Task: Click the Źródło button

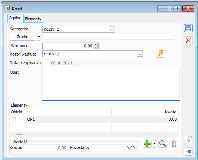Action: tap(23, 37)
